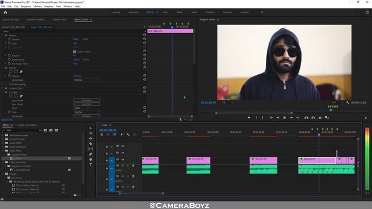Stop playback in program monitor
The image size is (372, 209).
tap(284, 117)
